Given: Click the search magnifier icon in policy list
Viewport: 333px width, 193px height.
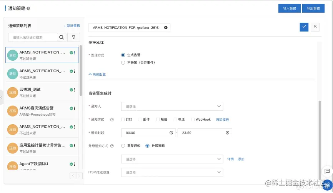Looking at the screenshot, I should (62, 37).
